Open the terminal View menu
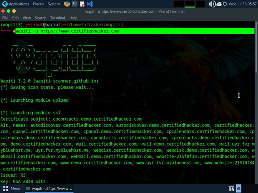Screen dimensions: 258x193 (27, 18)
